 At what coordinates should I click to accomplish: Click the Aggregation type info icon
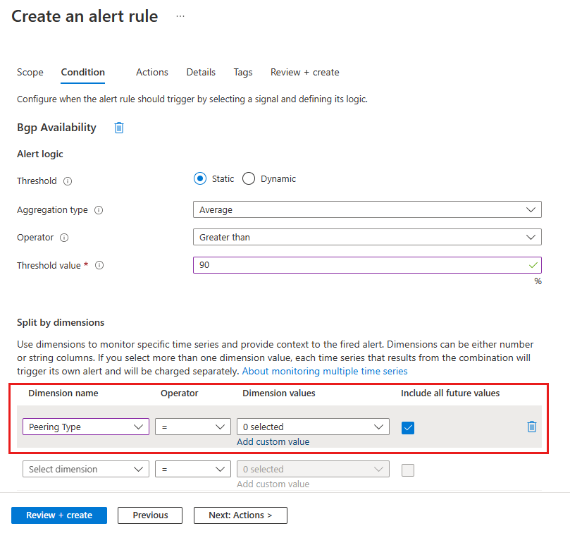point(99,210)
